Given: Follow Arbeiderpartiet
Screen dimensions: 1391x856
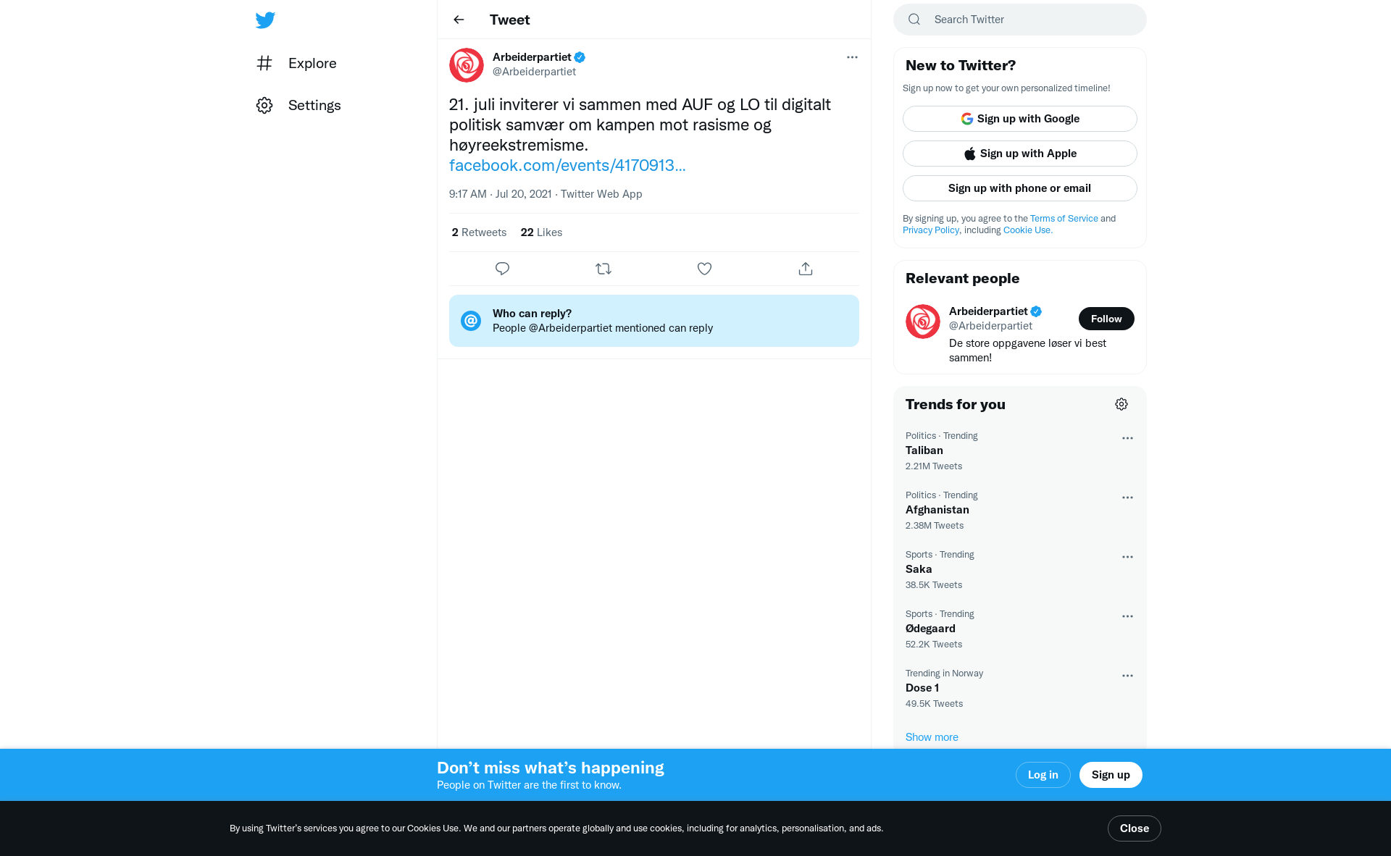Looking at the screenshot, I should pyautogui.click(x=1106, y=319).
